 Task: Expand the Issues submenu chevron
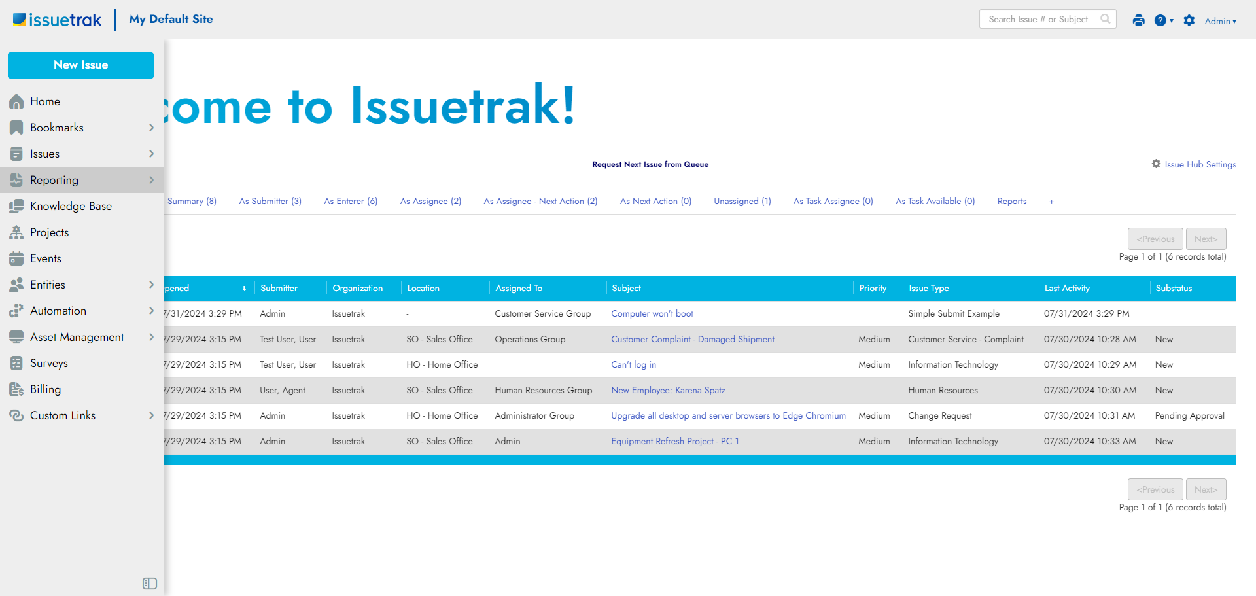[x=151, y=154]
